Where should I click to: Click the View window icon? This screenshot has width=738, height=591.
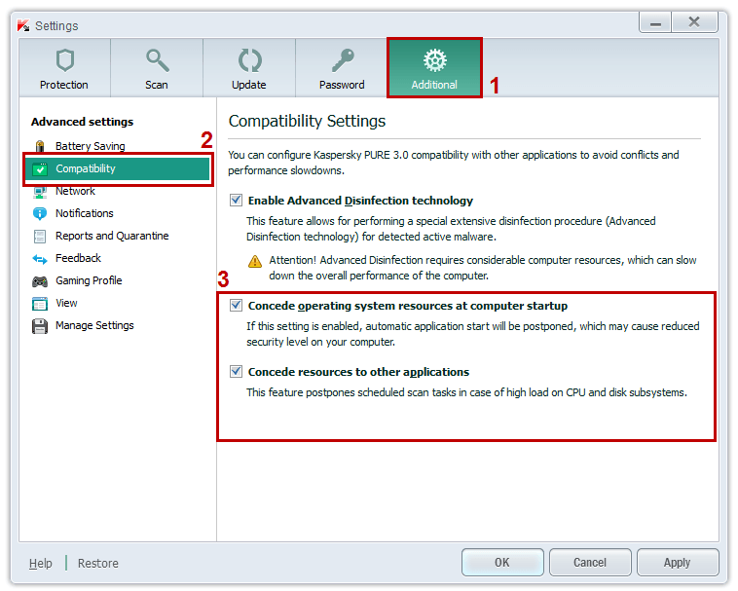click(40, 304)
